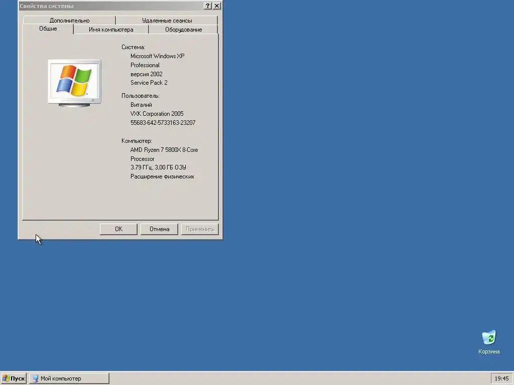Click the Расширение физических text
514x385 pixels.
tap(162, 176)
